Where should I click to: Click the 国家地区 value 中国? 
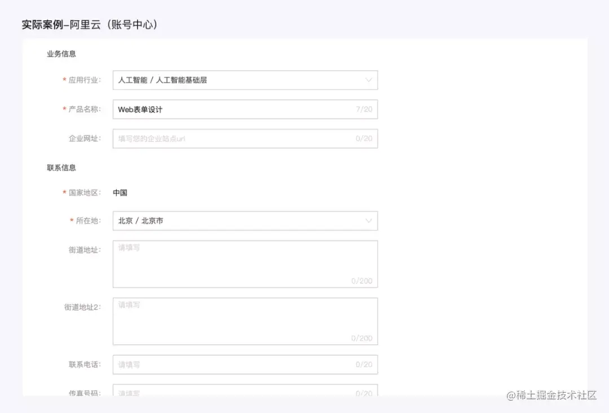pyautogui.click(x=120, y=193)
